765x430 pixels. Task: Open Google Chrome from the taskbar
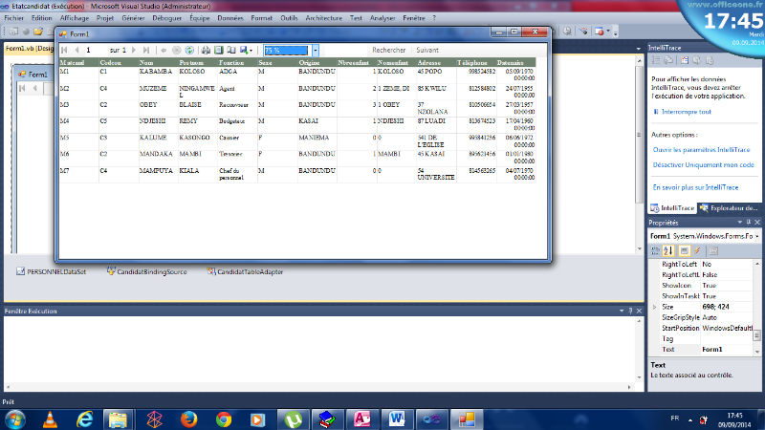pyautogui.click(x=224, y=419)
